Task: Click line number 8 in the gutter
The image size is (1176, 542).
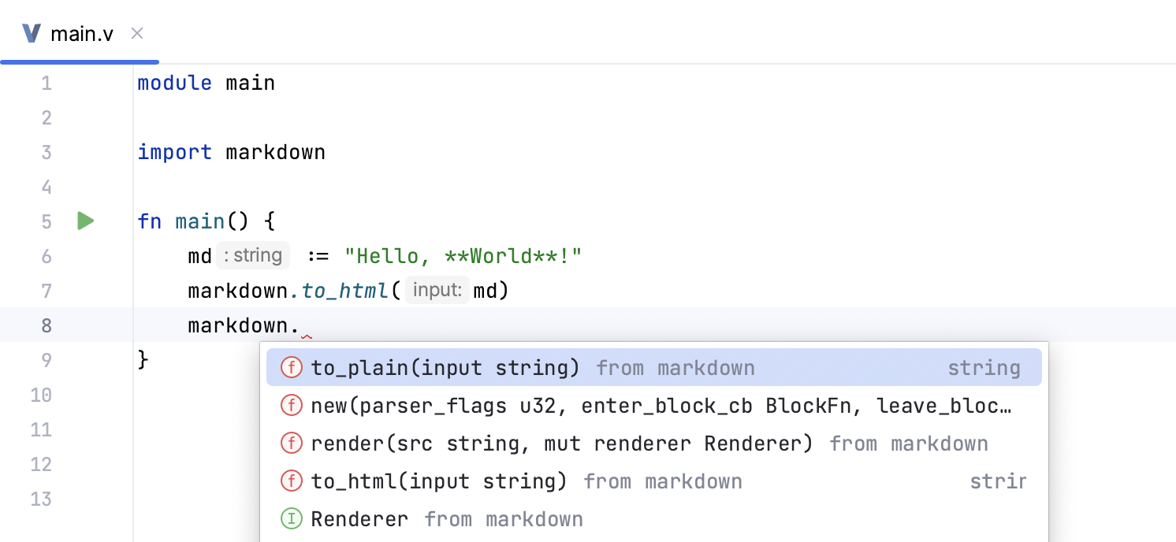Action: [x=46, y=325]
